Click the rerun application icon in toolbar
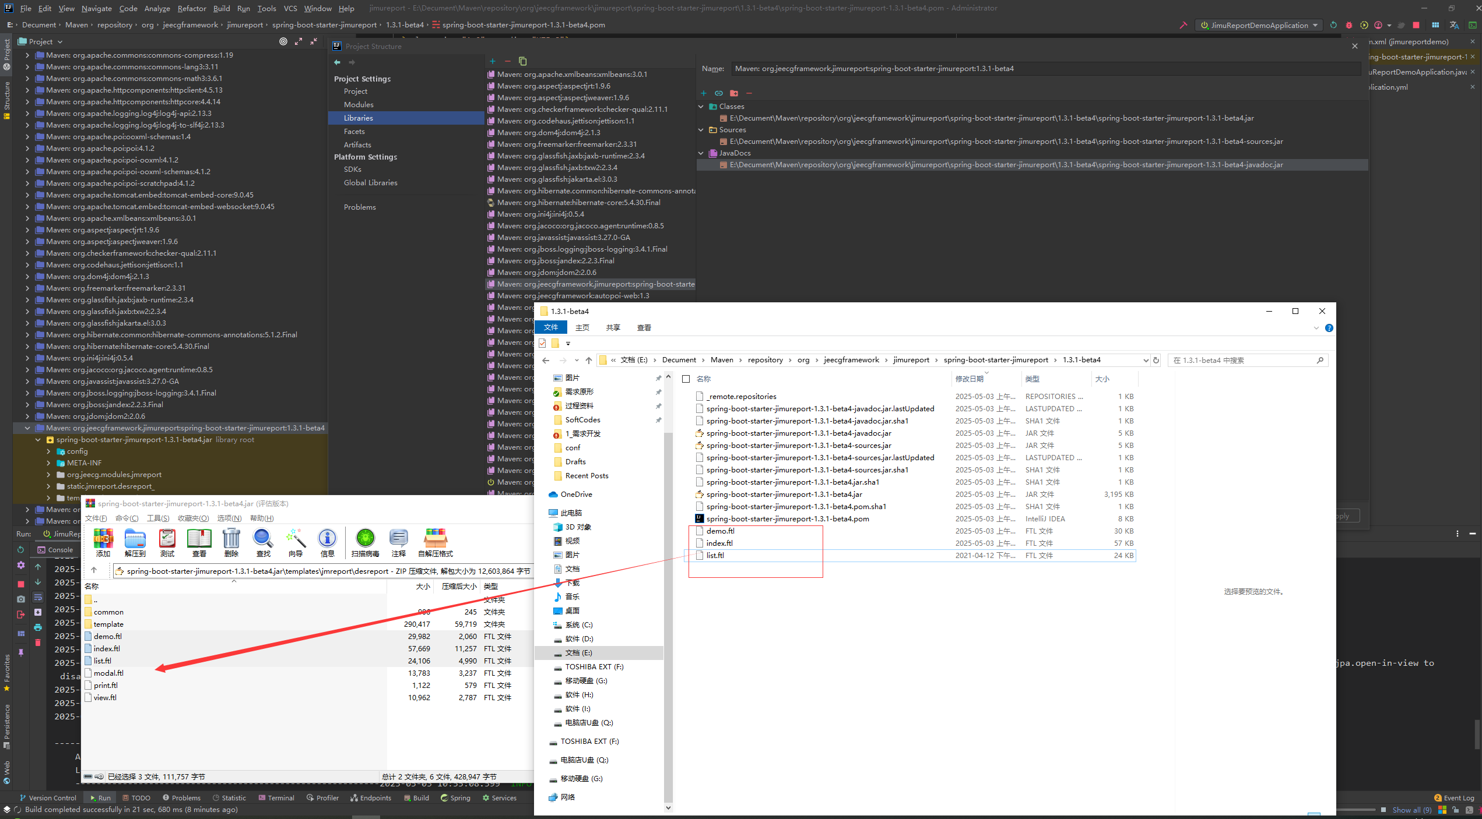Viewport: 1482px width, 819px height. [x=1333, y=25]
